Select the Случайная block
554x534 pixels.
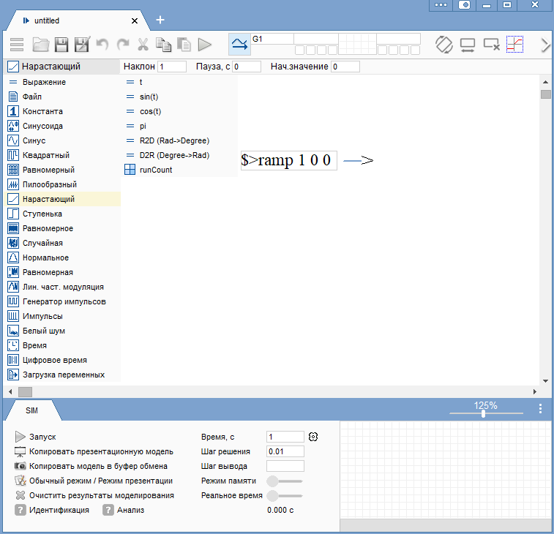tap(64, 243)
